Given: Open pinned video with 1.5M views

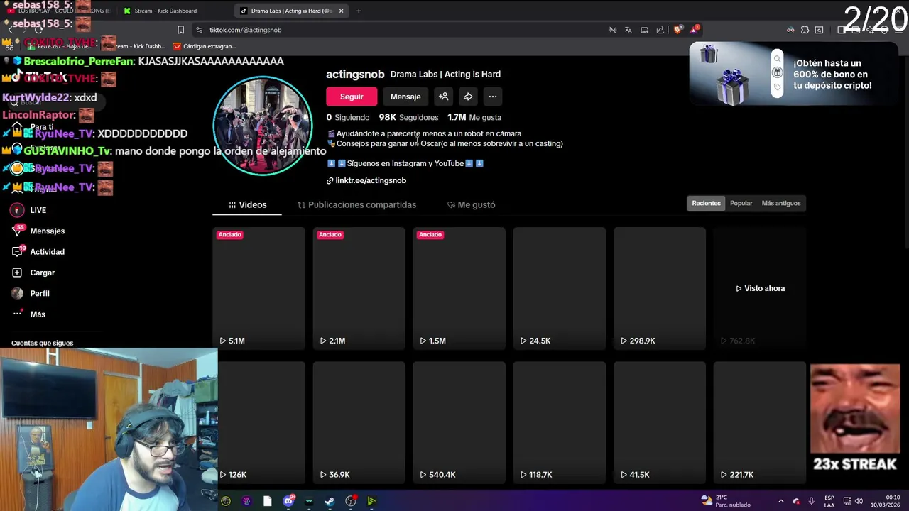Looking at the screenshot, I should tap(459, 288).
